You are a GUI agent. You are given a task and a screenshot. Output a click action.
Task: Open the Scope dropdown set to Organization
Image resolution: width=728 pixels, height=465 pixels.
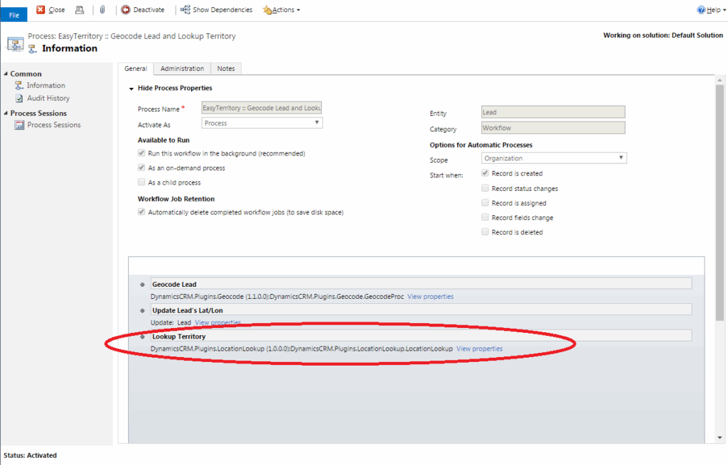[554, 158]
